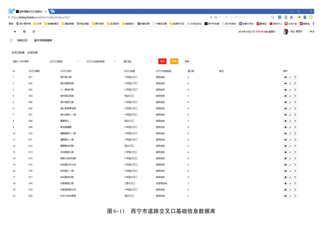The height and width of the screenshot is (225, 322).
Task: Delete intersection 008 using the trash icon
Action: coord(295,121)
